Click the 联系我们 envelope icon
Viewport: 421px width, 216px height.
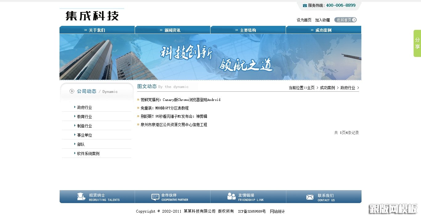(x=310, y=197)
